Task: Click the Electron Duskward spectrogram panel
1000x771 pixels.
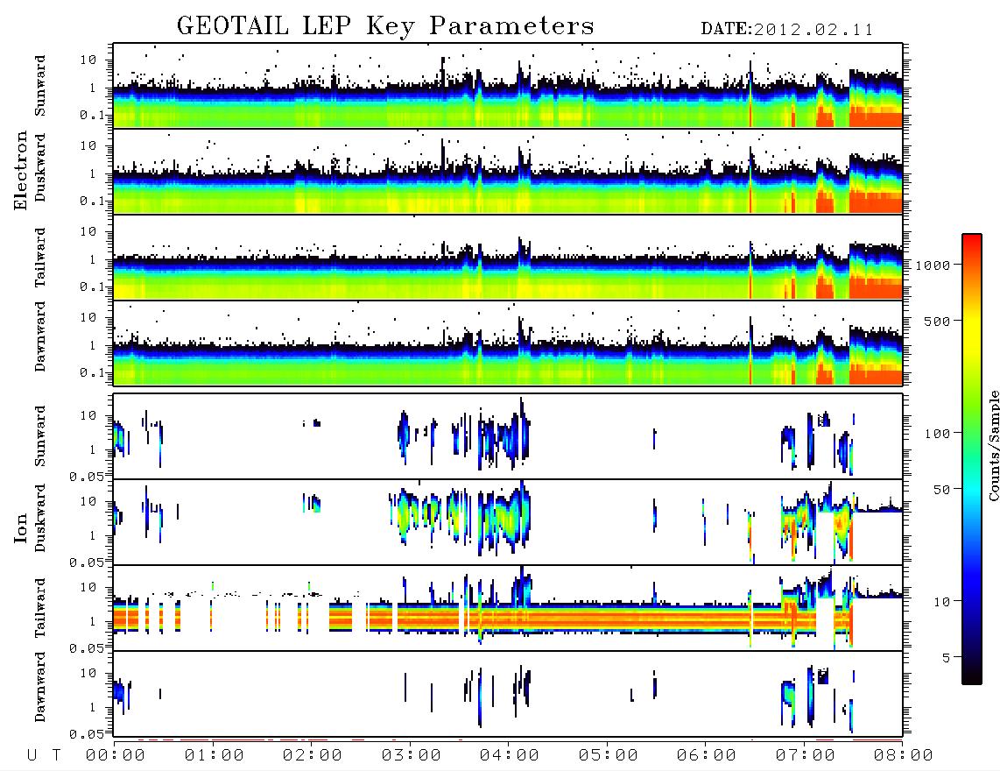Action: [508, 171]
